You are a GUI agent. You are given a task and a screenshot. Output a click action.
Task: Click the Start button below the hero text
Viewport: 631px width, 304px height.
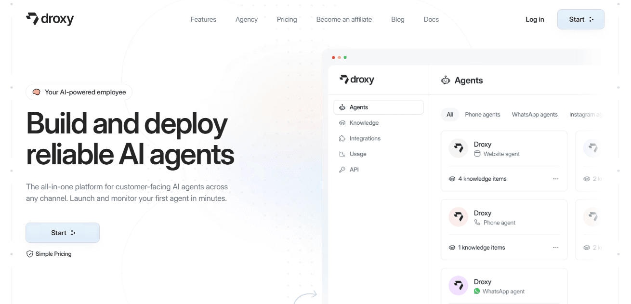tap(63, 233)
